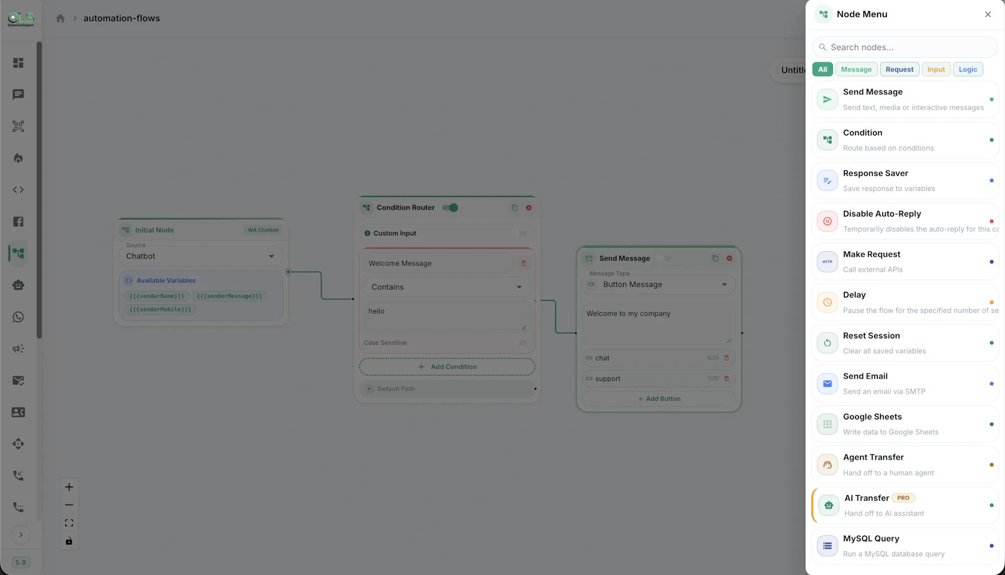Select the All filter tab
The width and height of the screenshot is (1005, 575).
coord(822,70)
